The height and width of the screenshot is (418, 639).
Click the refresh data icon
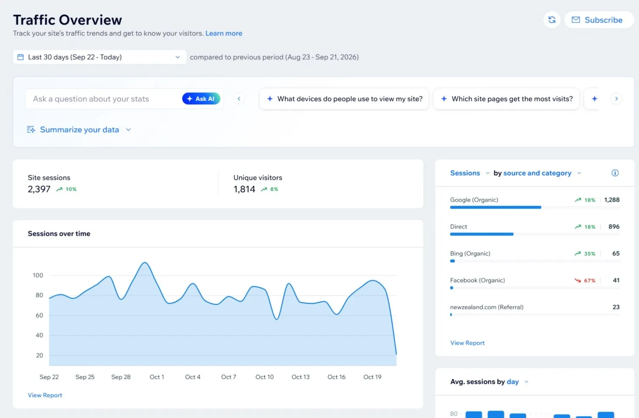(552, 20)
